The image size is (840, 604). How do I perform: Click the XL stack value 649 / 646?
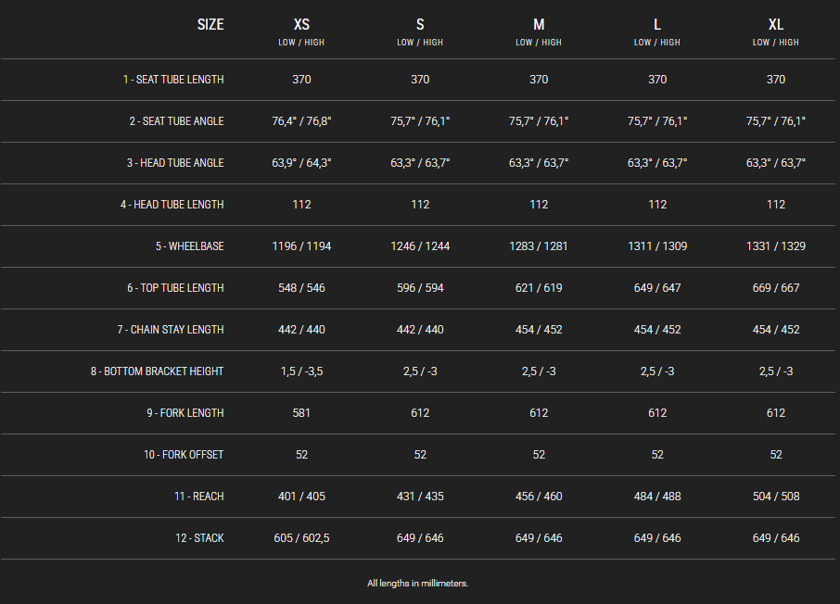[776, 538]
